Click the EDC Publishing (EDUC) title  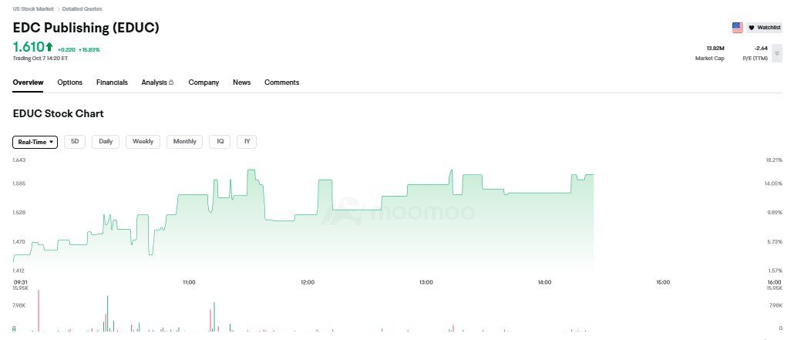point(86,28)
